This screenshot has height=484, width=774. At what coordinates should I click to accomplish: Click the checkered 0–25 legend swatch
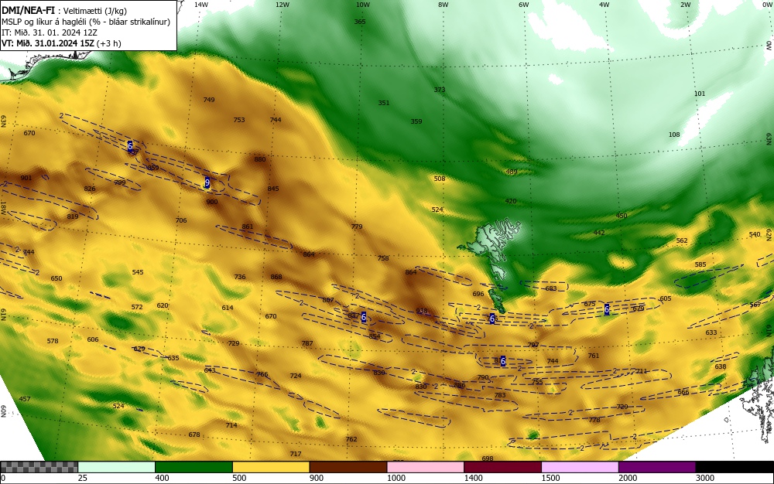[39, 467]
